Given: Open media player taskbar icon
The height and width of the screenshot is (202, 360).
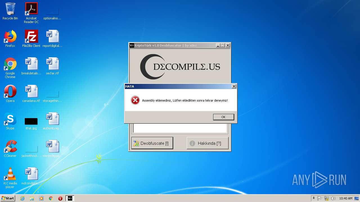Looking at the screenshot, I should pyautogui.click(x=41, y=198).
